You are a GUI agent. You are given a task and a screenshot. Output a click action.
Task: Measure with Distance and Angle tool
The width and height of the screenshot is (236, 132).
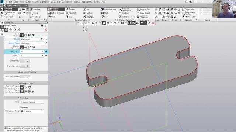[189, 13]
